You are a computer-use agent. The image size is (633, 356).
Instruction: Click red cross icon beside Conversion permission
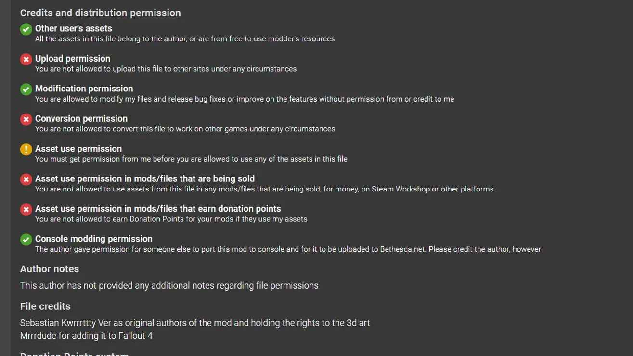pyautogui.click(x=26, y=119)
